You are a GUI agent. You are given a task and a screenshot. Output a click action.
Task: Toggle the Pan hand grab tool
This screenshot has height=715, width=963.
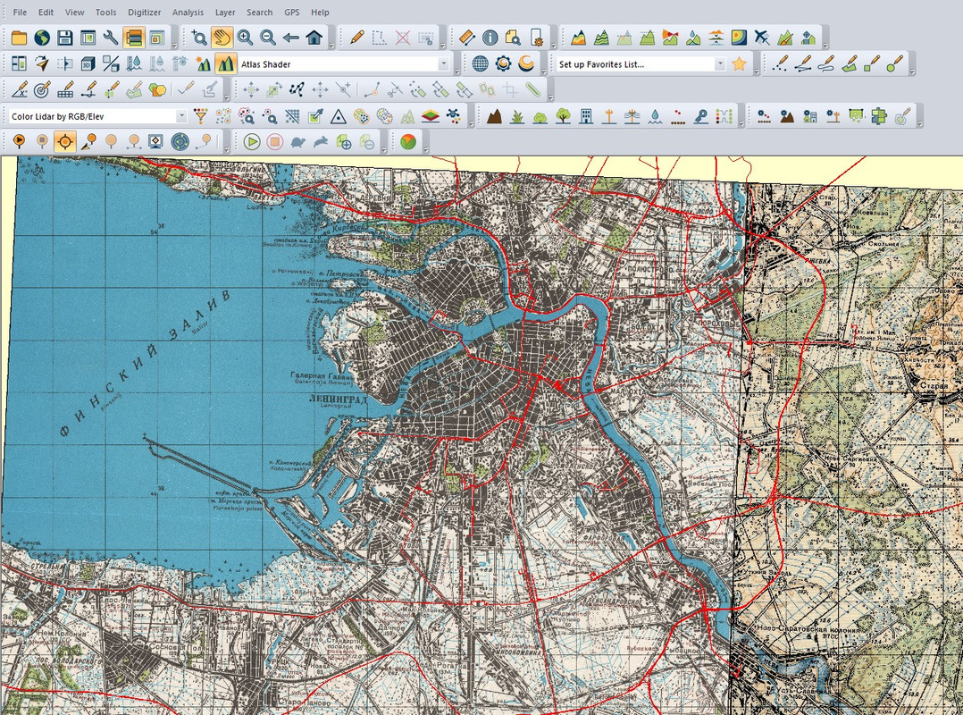(x=222, y=38)
